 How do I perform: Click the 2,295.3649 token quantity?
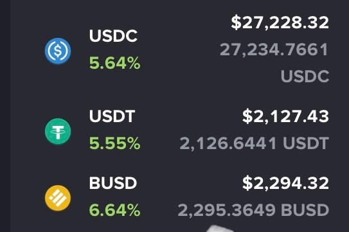coord(227,210)
